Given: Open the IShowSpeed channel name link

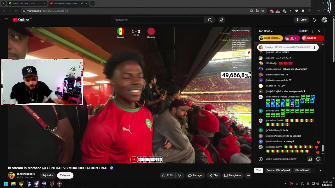Looking at the screenshot, I should pyautogui.click(x=25, y=174).
